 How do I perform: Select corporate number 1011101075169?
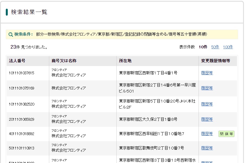tap(21, 88)
